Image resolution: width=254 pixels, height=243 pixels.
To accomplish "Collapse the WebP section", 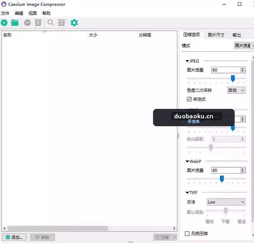I will point(187,161).
